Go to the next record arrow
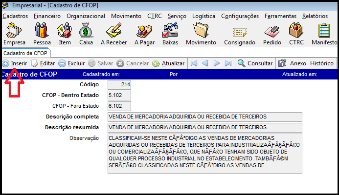The width and height of the screenshot is (339, 195). (217, 63)
